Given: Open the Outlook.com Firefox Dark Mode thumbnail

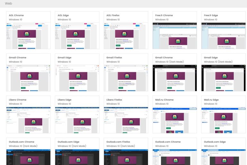Looking at the screenshot, I should [126, 157].
